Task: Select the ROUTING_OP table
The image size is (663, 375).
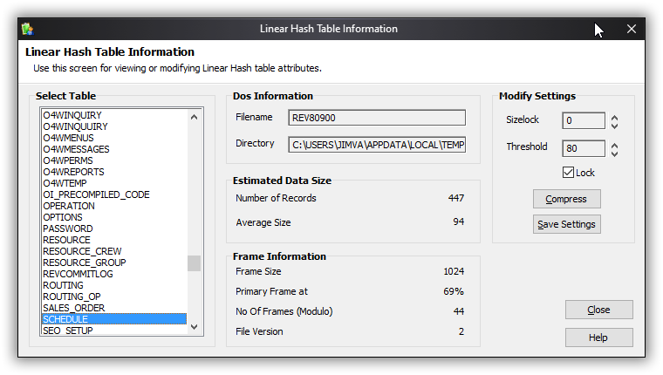Action: pyautogui.click(x=114, y=297)
